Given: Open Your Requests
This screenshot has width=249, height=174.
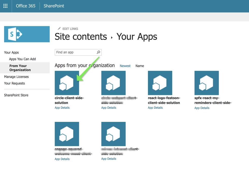Looking at the screenshot, I should [x=14, y=83].
